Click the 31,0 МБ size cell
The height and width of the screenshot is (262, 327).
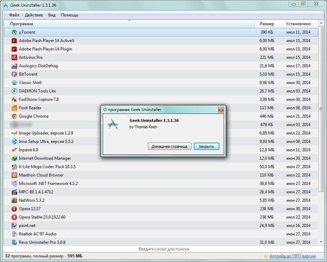coord(266,242)
